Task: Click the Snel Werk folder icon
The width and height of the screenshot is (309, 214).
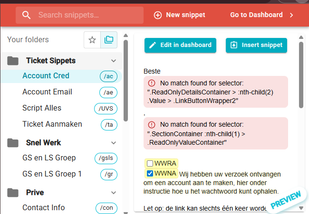Action: [x=13, y=142]
